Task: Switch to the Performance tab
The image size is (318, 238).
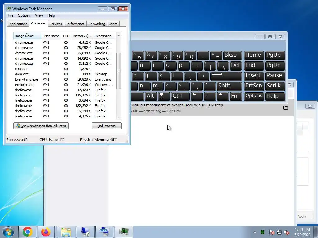Action: tap(75, 24)
